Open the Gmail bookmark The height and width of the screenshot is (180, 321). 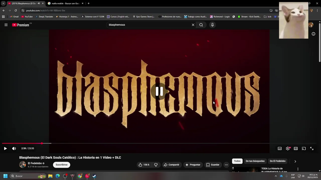tap(14, 17)
